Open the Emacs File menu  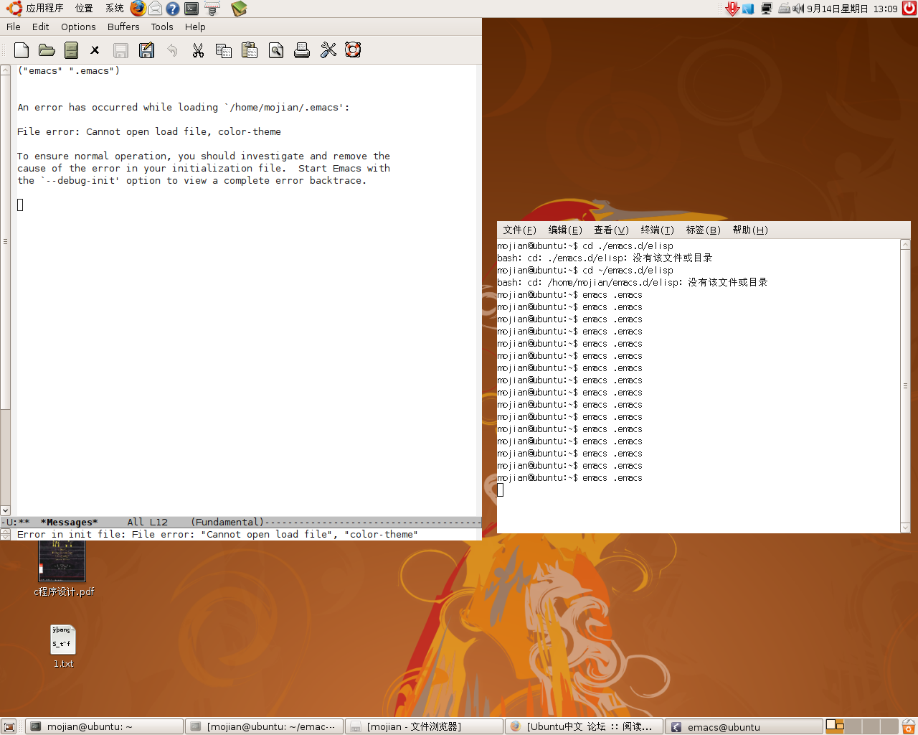[x=14, y=27]
